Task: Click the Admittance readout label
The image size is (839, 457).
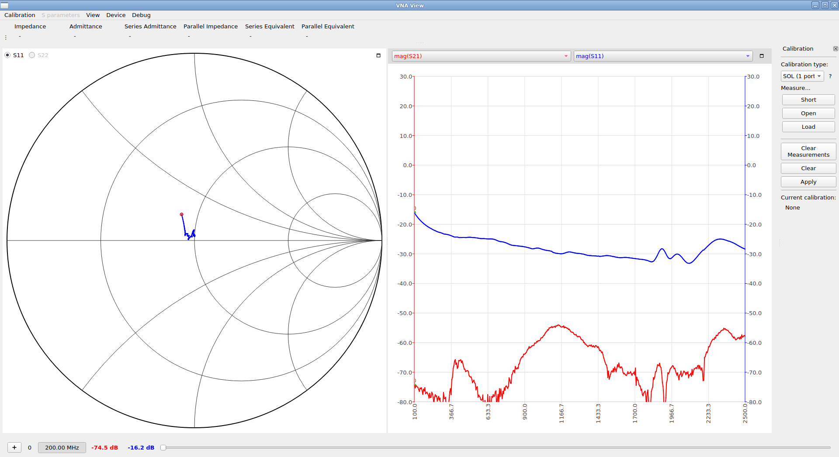Action: [x=86, y=27]
